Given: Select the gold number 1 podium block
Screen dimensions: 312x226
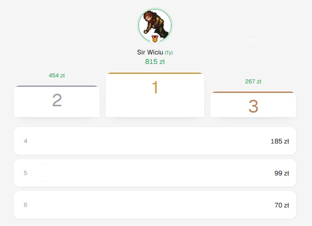Looking at the screenshot, I should 155,95.
